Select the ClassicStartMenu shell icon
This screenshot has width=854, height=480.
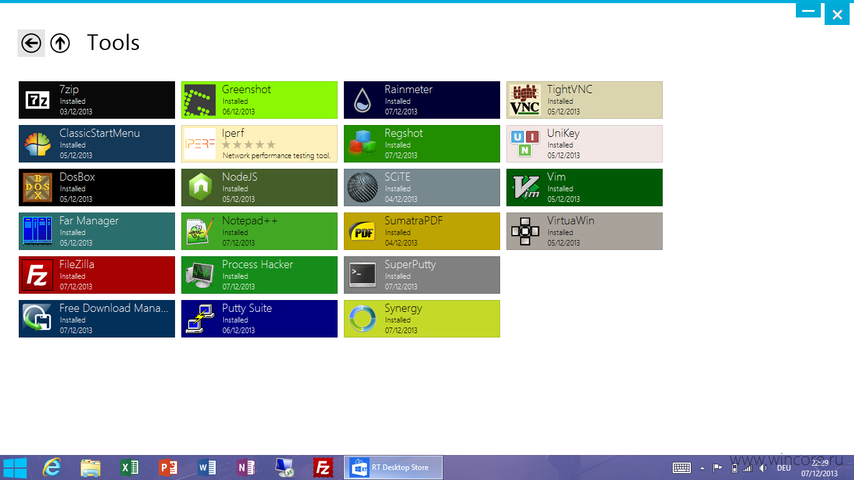coord(38,144)
